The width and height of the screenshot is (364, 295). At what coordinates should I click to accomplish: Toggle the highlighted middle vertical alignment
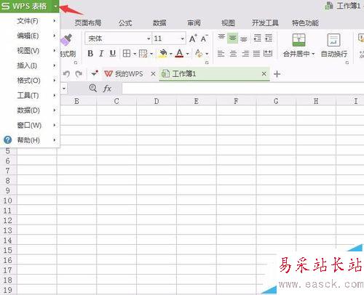[x=232, y=38]
